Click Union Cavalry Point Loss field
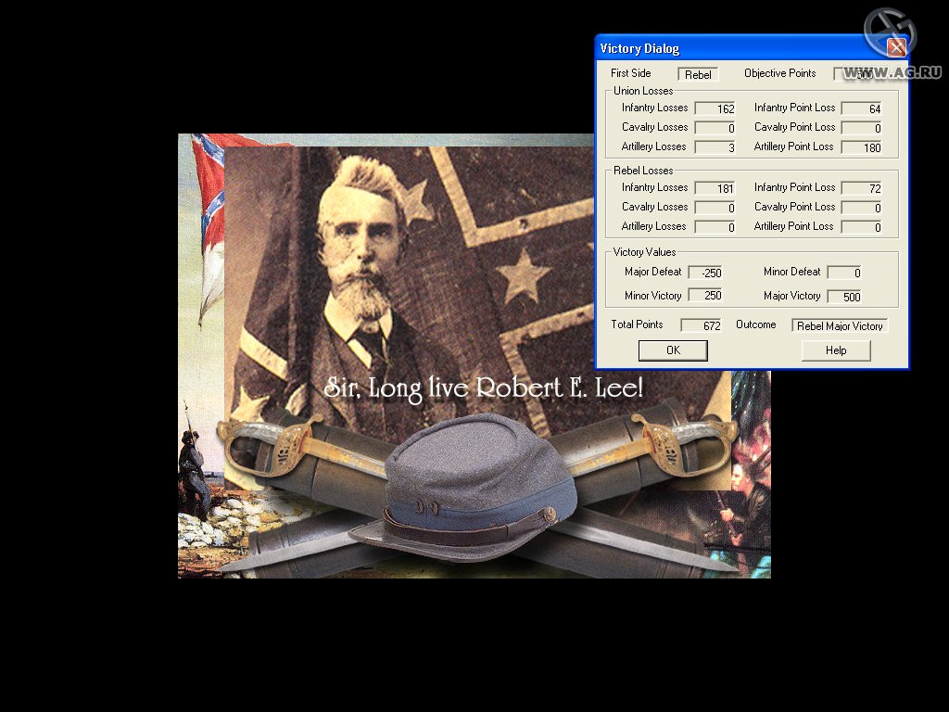 (861, 128)
